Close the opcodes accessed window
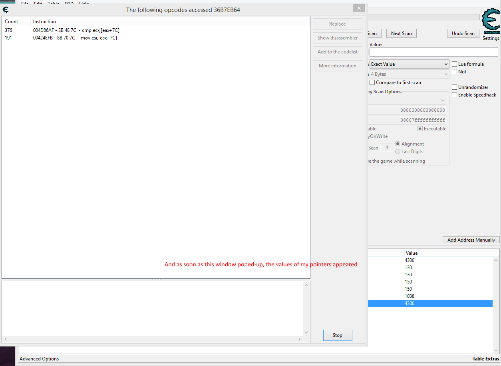501x366 pixels. [x=359, y=8]
